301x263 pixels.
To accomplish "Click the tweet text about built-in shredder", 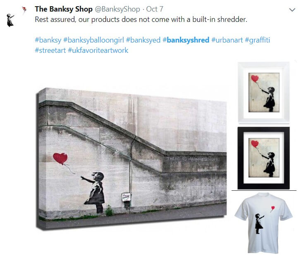I will [141, 19].
